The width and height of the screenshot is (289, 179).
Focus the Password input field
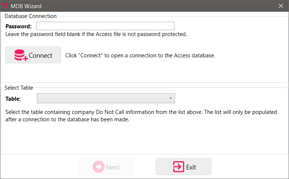pyautogui.click(x=105, y=26)
